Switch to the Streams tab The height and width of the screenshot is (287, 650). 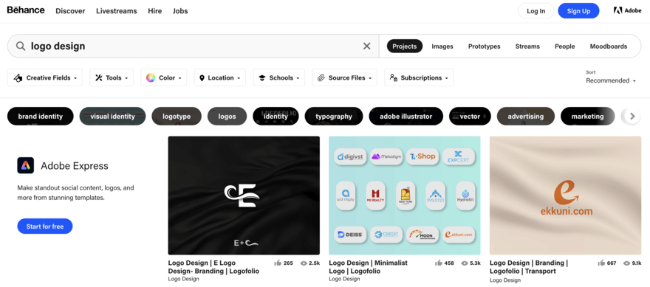(x=527, y=46)
